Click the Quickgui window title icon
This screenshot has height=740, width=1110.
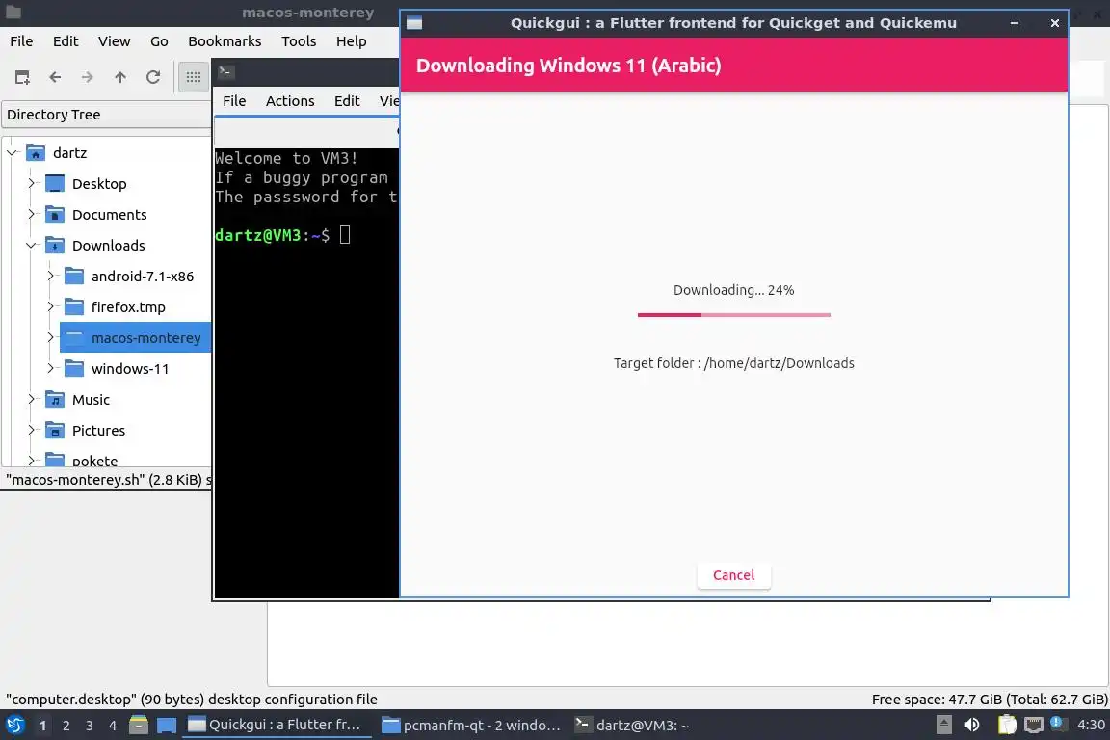[414, 23]
